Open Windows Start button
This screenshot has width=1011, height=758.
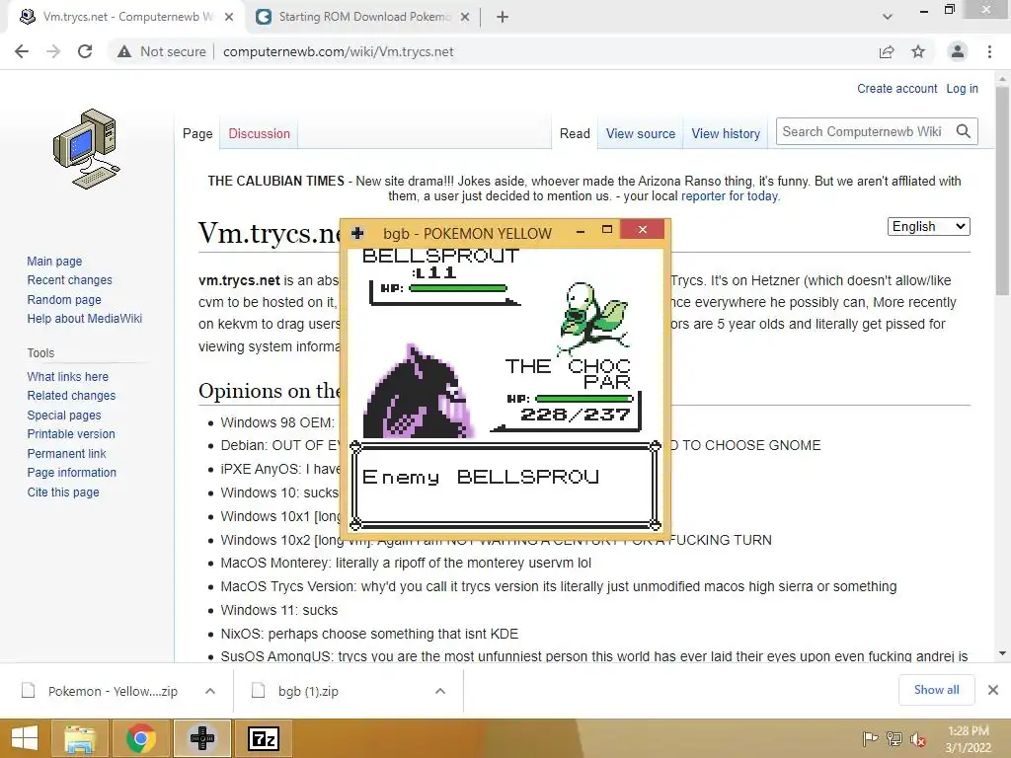pyautogui.click(x=25, y=738)
